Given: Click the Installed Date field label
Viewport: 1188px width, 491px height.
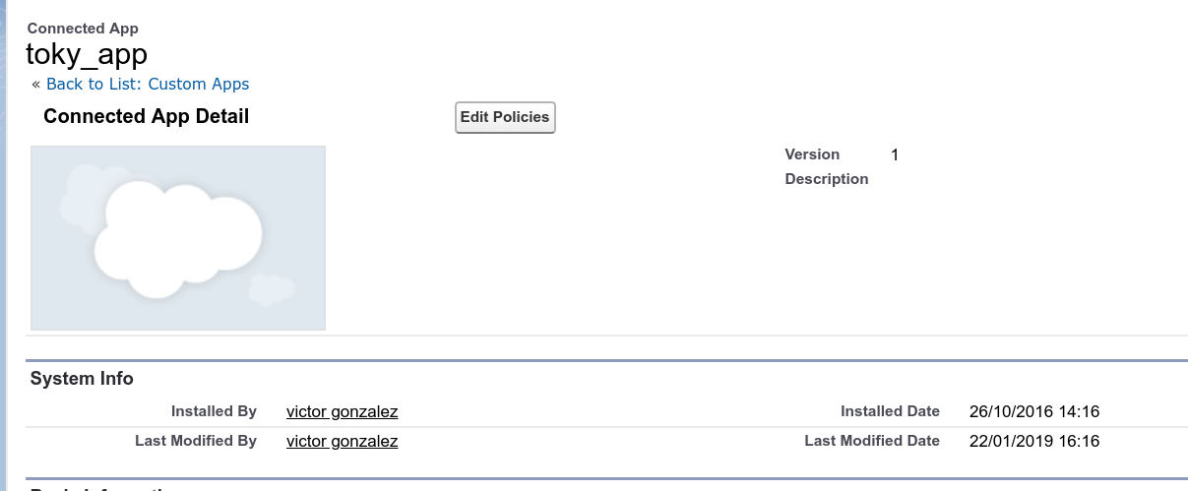Looking at the screenshot, I should [890, 411].
